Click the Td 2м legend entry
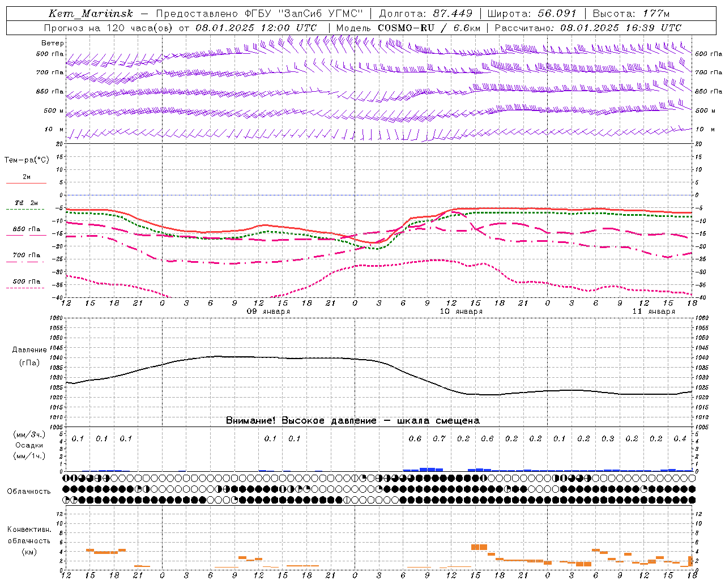Viewport: 725px width, 580px height. (27, 203)
